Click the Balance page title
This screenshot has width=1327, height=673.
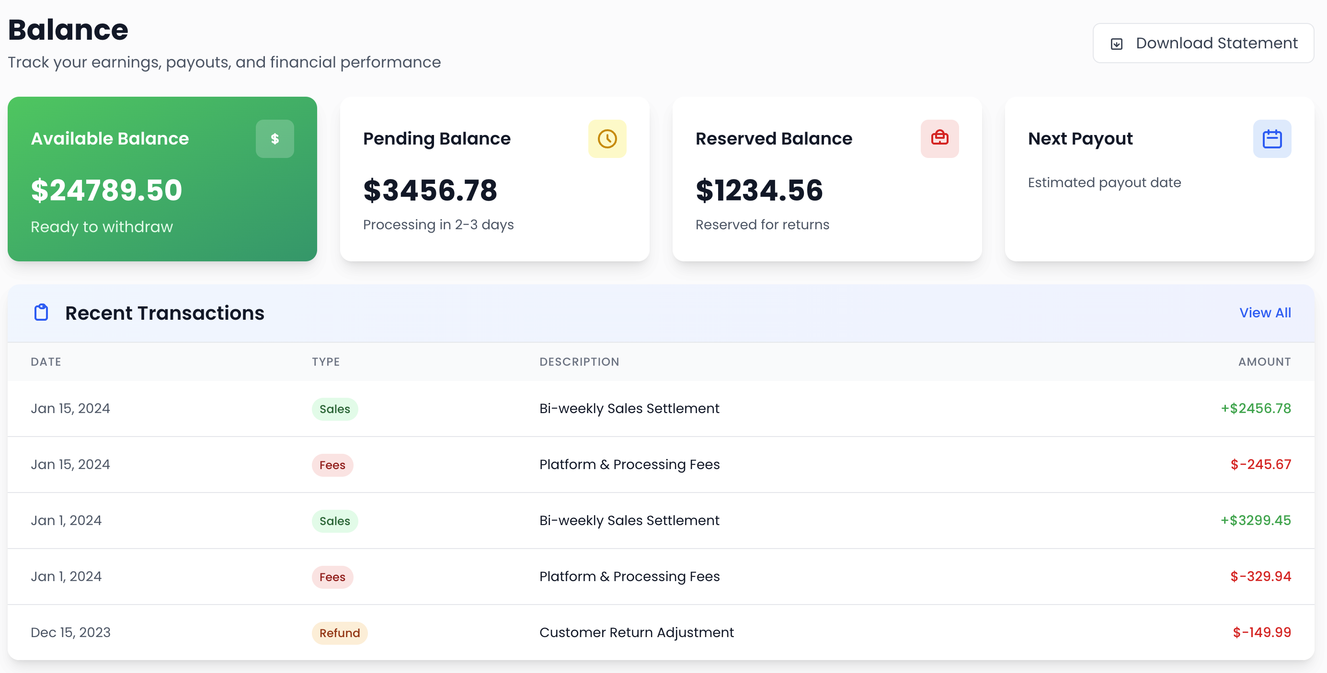(68, 30)
